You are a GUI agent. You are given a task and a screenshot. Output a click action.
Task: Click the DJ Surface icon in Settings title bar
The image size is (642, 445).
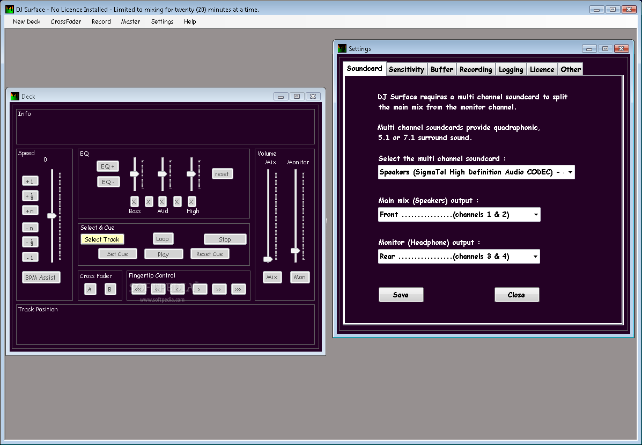342,48
